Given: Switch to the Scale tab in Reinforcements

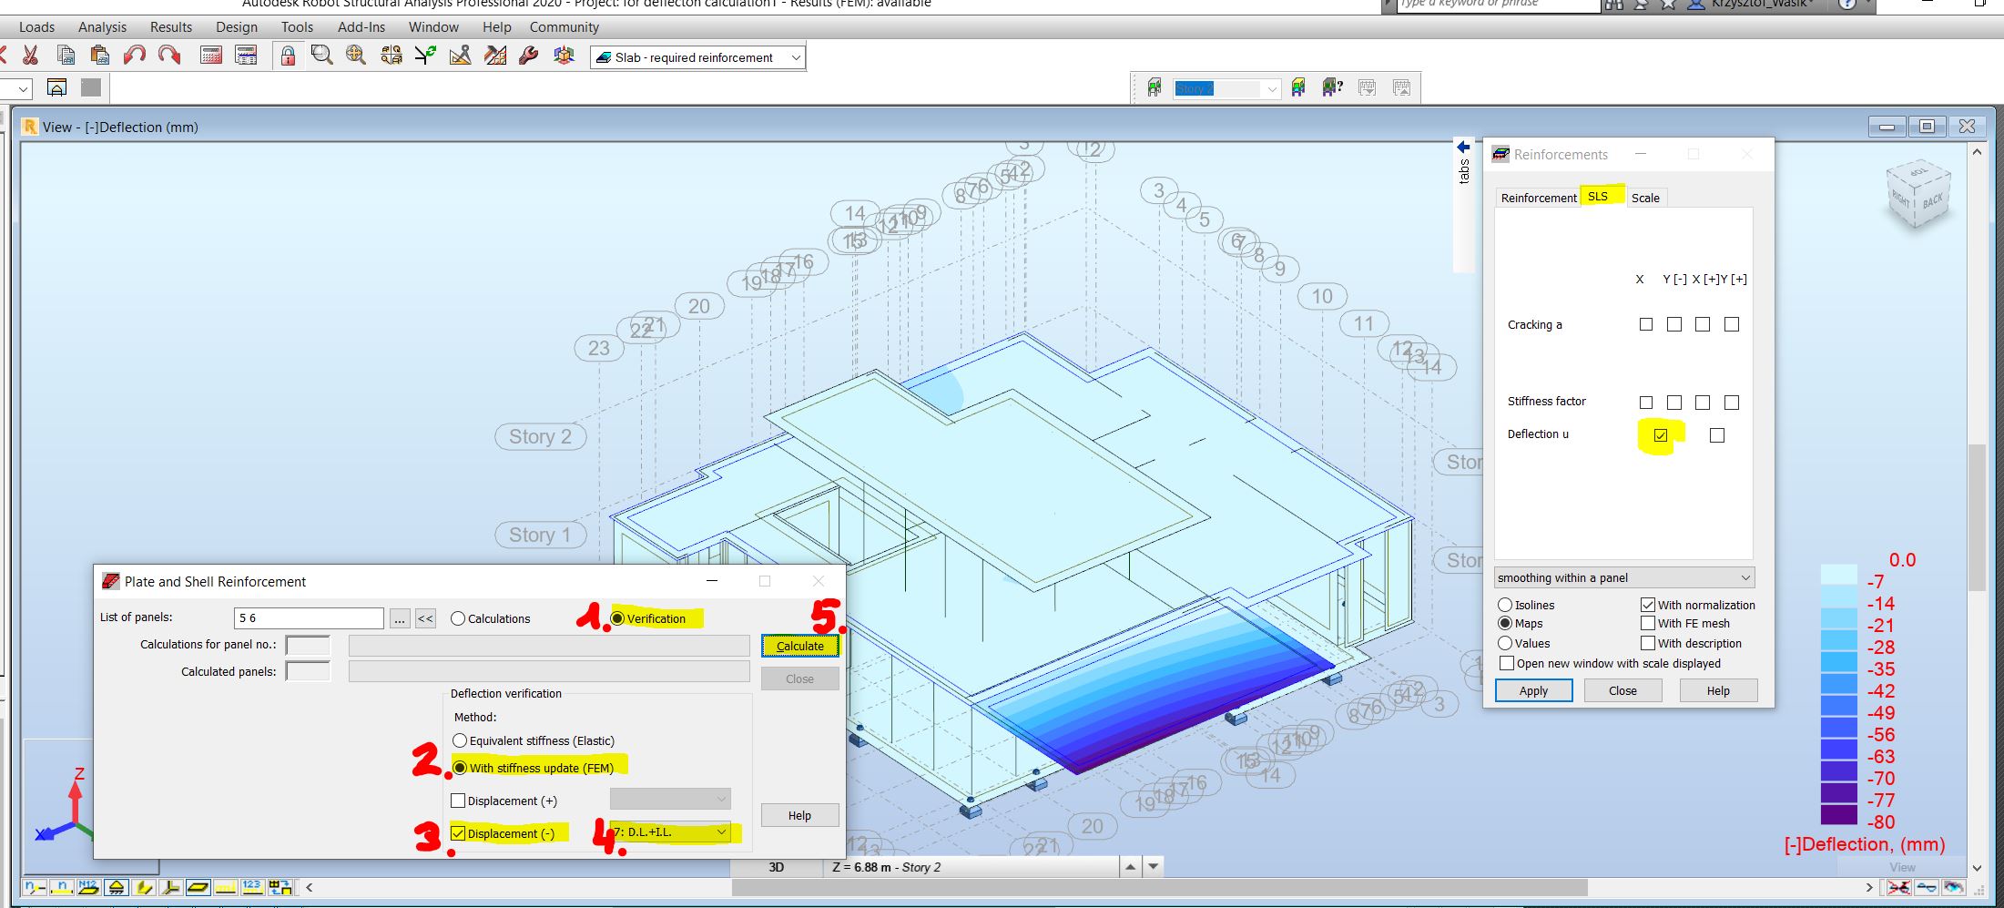Looking at the screenshot, I should 1645,197.
